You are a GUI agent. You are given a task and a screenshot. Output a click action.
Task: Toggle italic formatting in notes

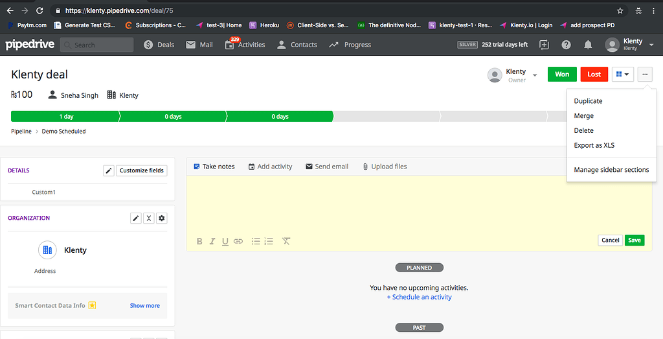[212, 241]
